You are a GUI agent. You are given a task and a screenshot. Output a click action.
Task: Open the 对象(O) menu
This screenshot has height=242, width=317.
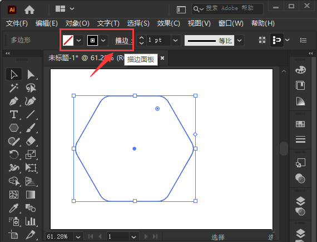pyautogui.click(x=77, y=23)
